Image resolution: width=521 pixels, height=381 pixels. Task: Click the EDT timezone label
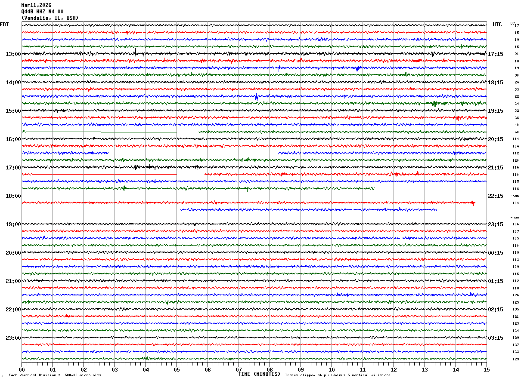click(x=4, y=25)
